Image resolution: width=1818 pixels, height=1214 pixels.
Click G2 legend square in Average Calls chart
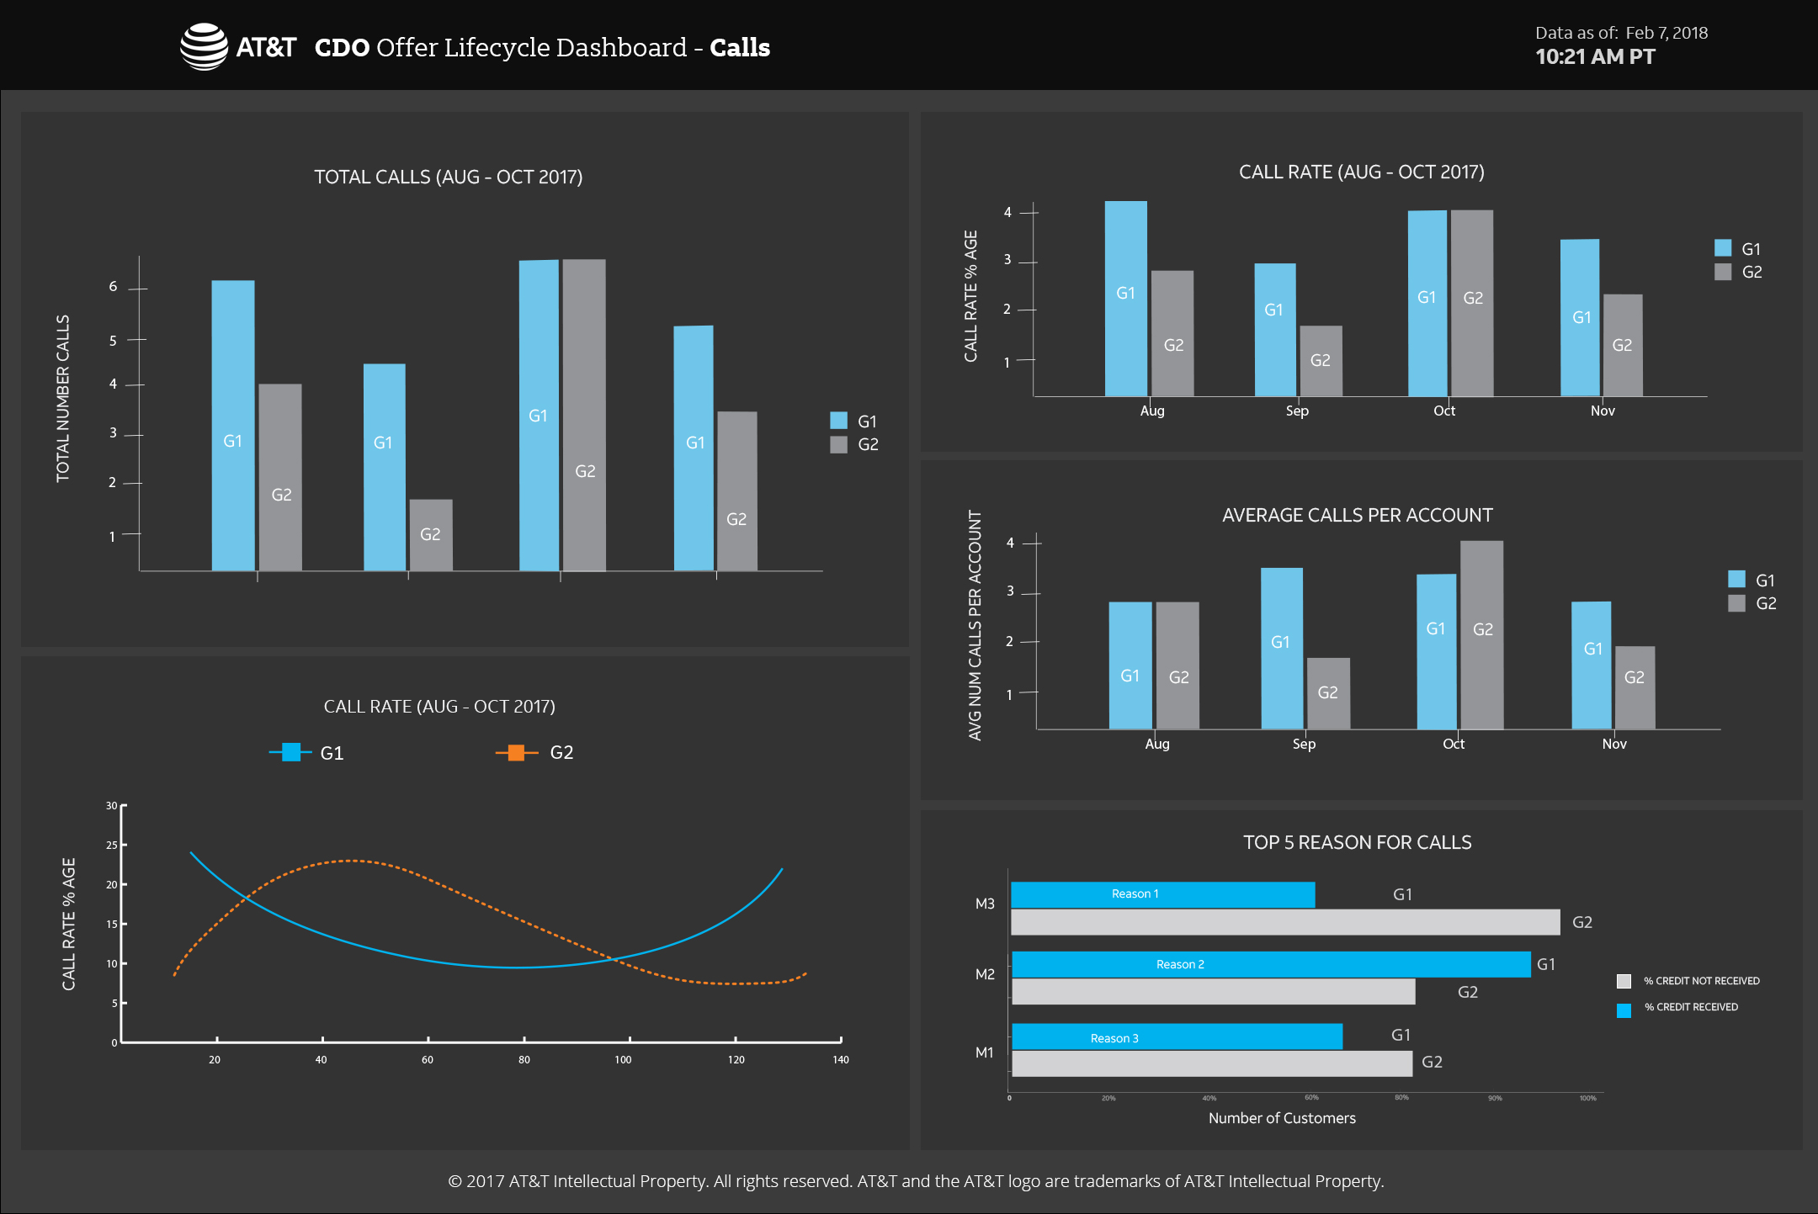click(1736, 603)
